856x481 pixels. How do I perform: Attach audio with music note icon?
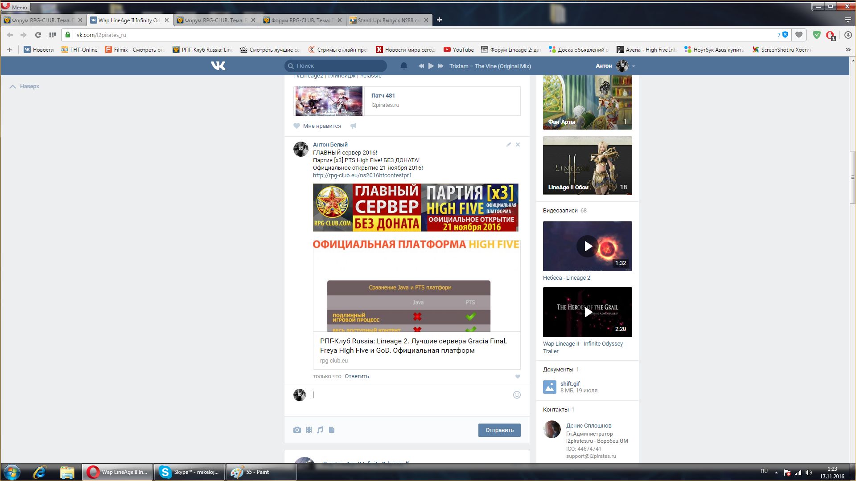320,430
